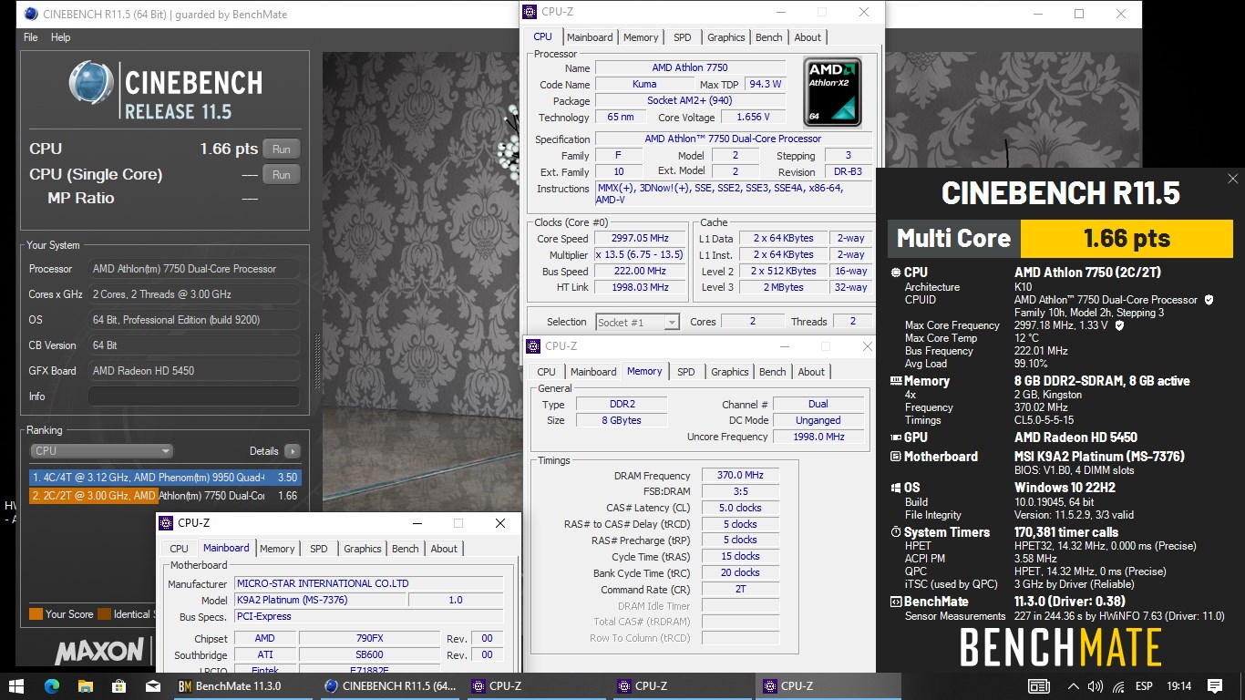Click the Cinebench title bar app icon
Image resolution: width=1245 pixels, height=700 pixels.
[31, 14]
